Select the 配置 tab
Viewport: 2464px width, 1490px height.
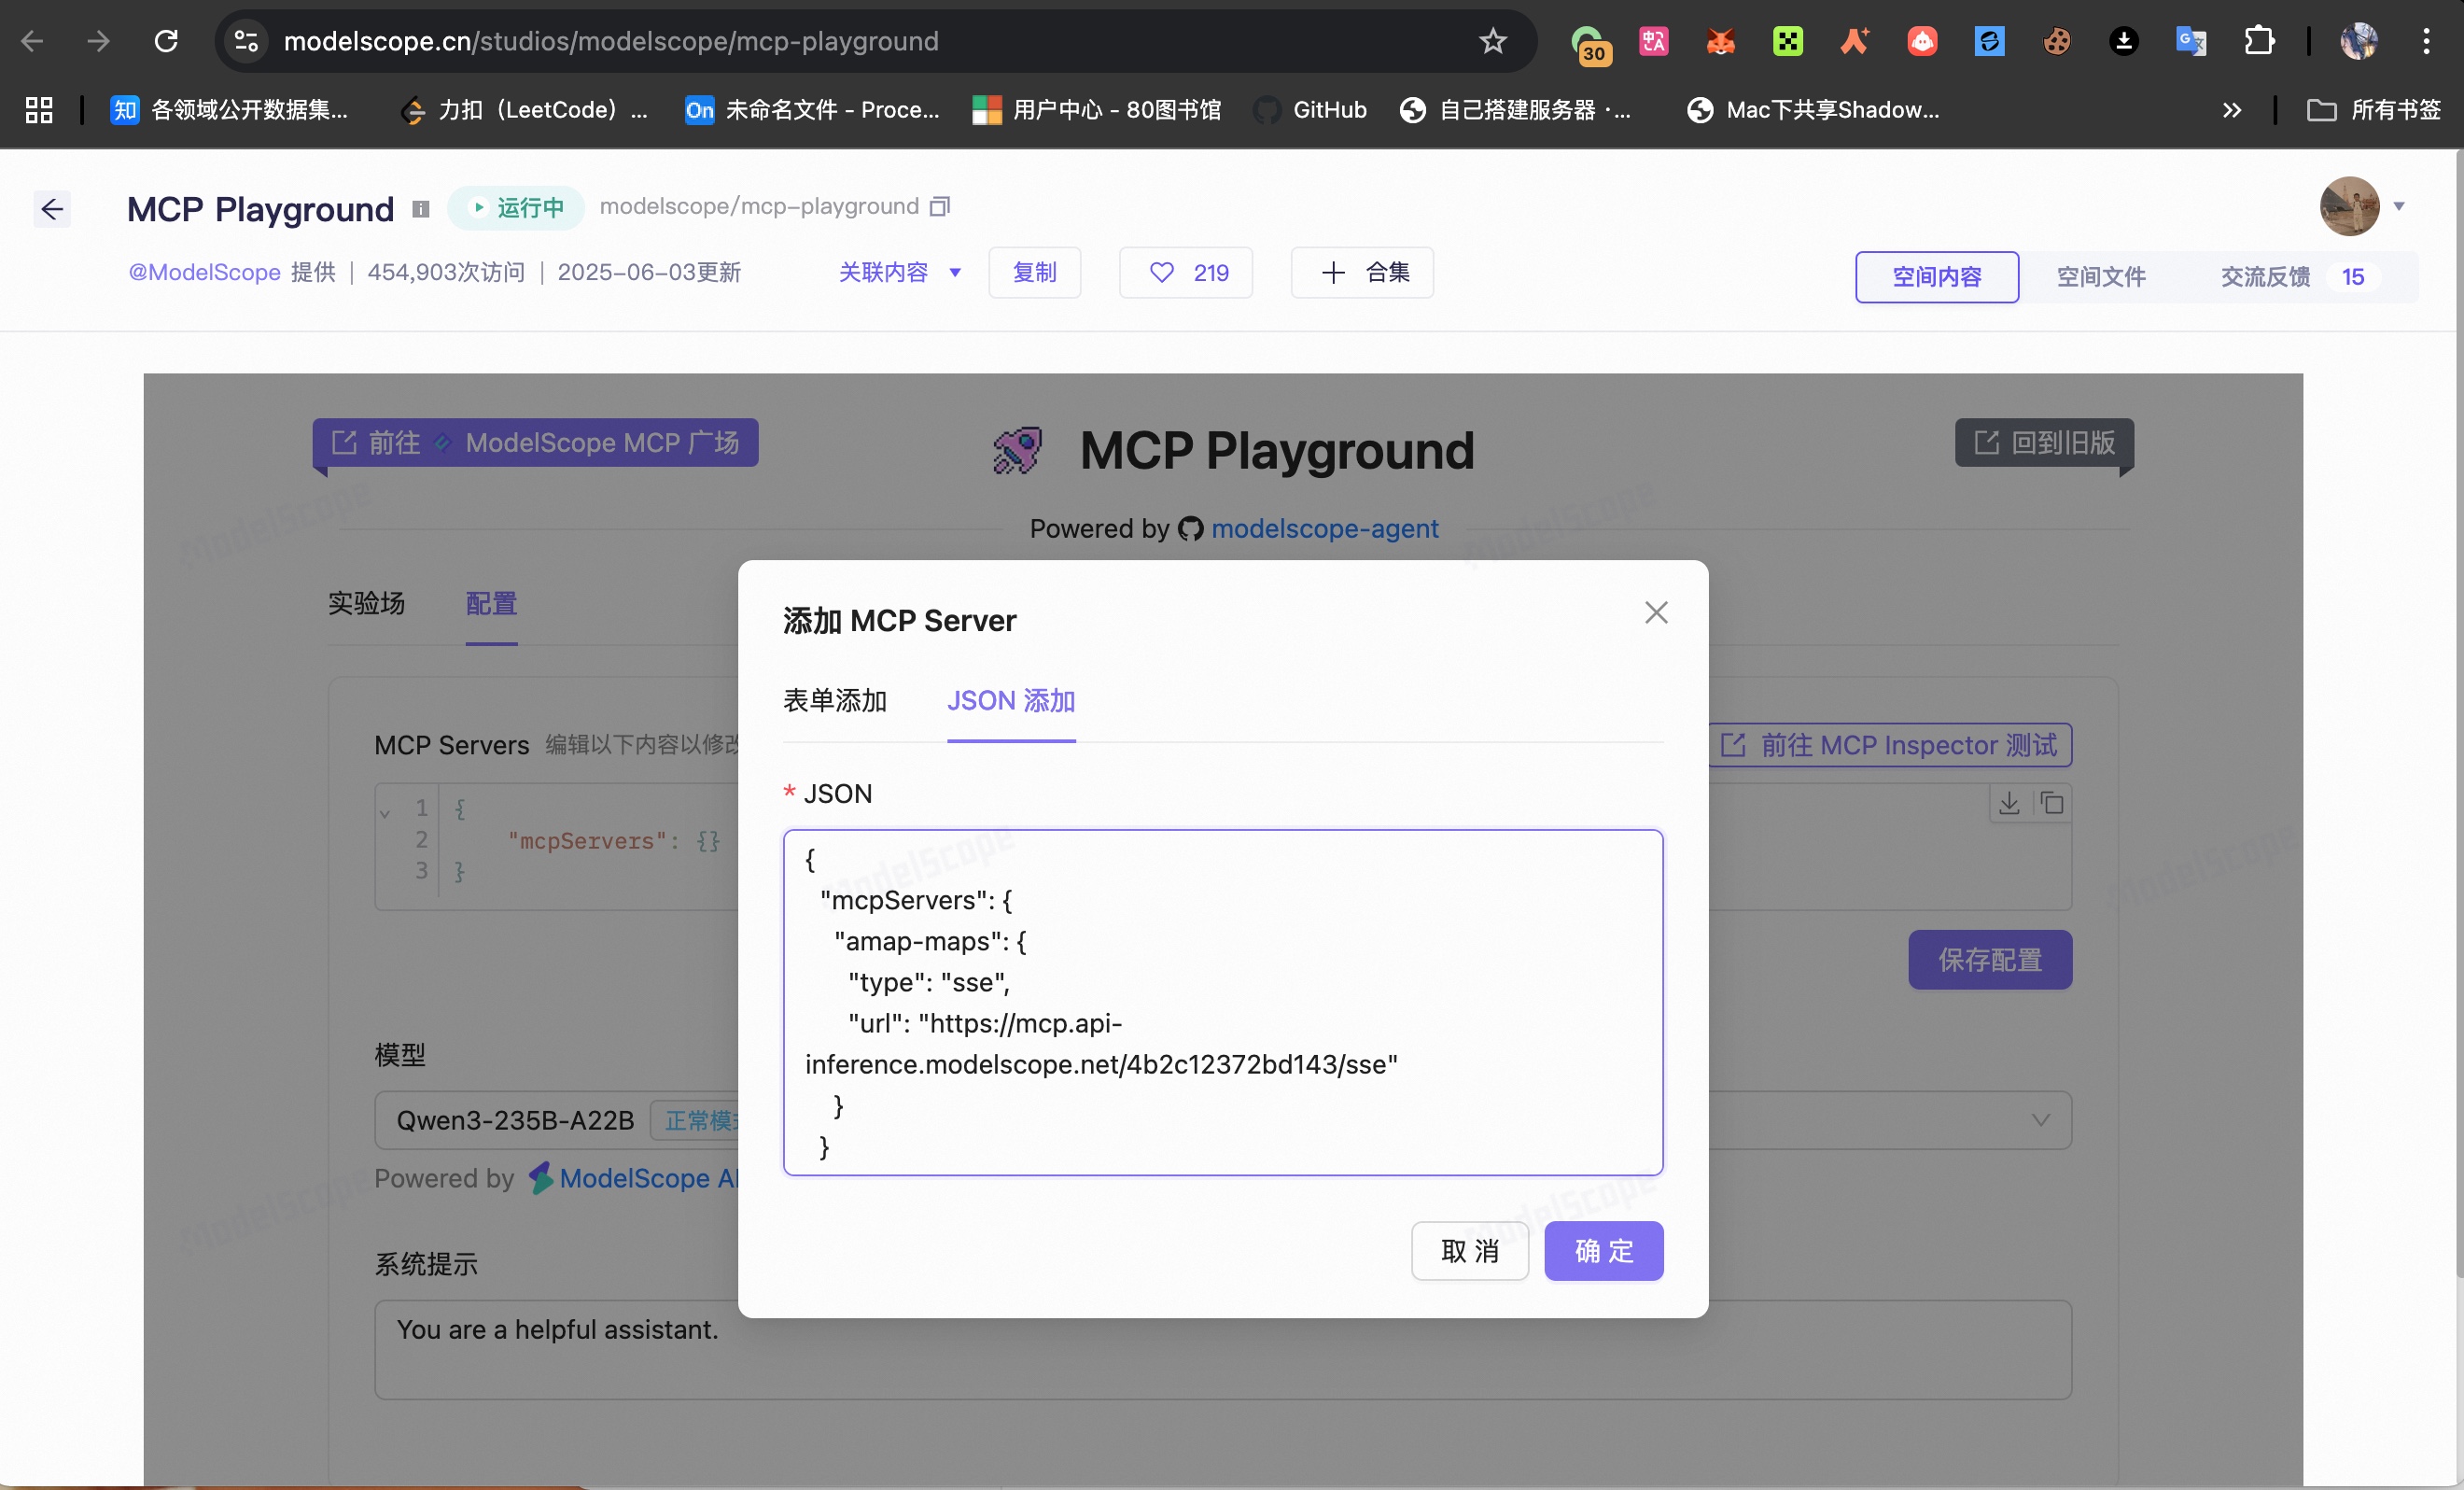click(x=491, y=603)
